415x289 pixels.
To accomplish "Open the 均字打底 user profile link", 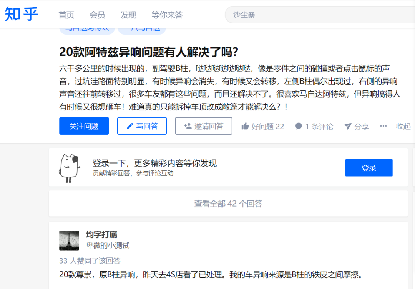I will pyautogui.click(x=101, y=235).
